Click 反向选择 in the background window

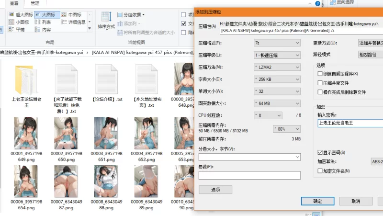coord(342,2)
